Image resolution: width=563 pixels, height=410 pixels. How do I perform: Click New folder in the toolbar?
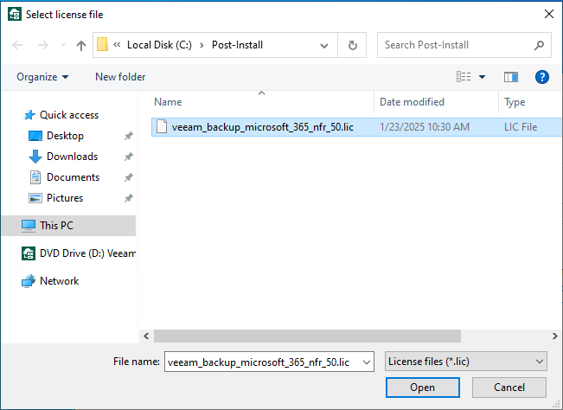(x=120, y=77)
